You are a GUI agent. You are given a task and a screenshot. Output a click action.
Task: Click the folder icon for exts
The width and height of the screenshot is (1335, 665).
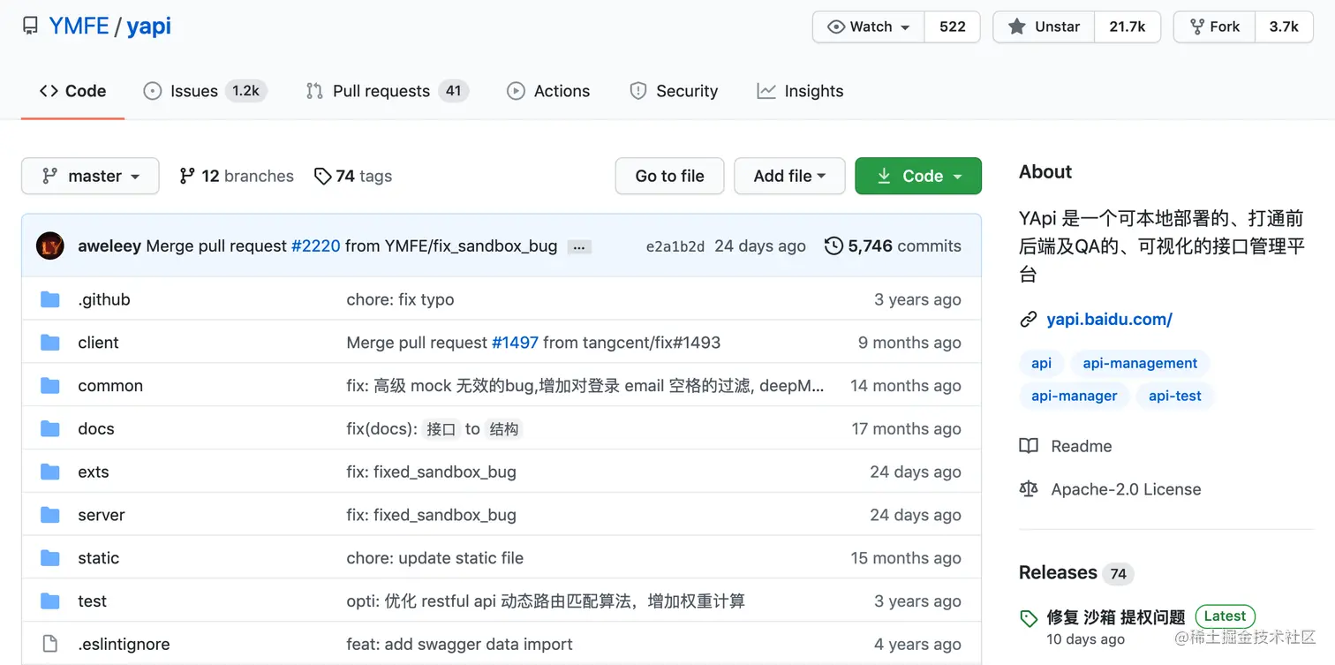coord(50,472)
